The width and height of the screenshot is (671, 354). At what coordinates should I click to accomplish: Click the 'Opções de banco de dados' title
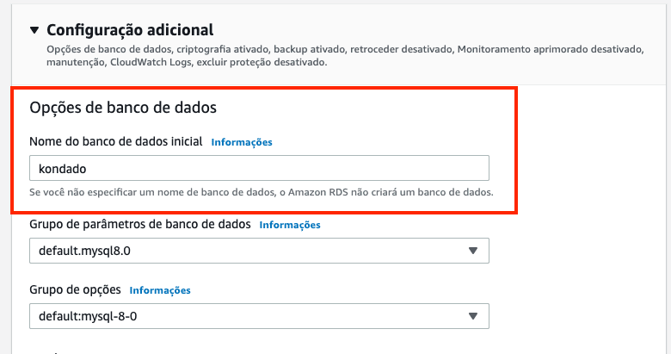122,108
